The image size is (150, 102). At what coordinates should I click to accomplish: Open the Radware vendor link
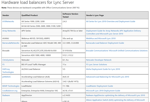click(6, 95)
